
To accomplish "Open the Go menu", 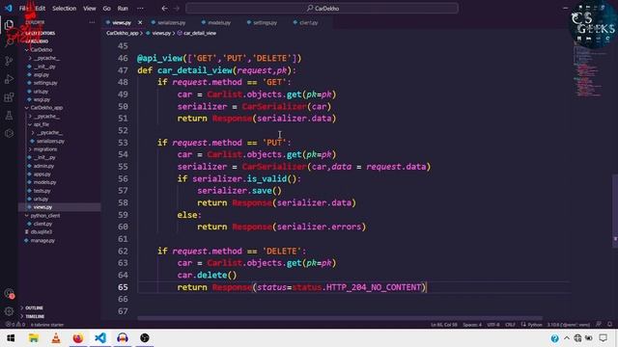I will coord(107,9).
